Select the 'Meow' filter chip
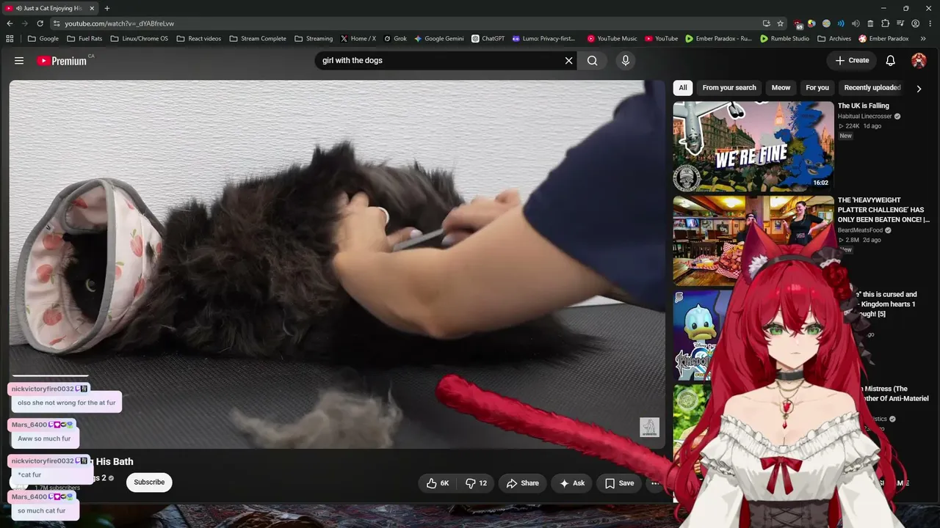Image resolution: width=940 pixels, height=528 pixels. click(x=781, y=88)
